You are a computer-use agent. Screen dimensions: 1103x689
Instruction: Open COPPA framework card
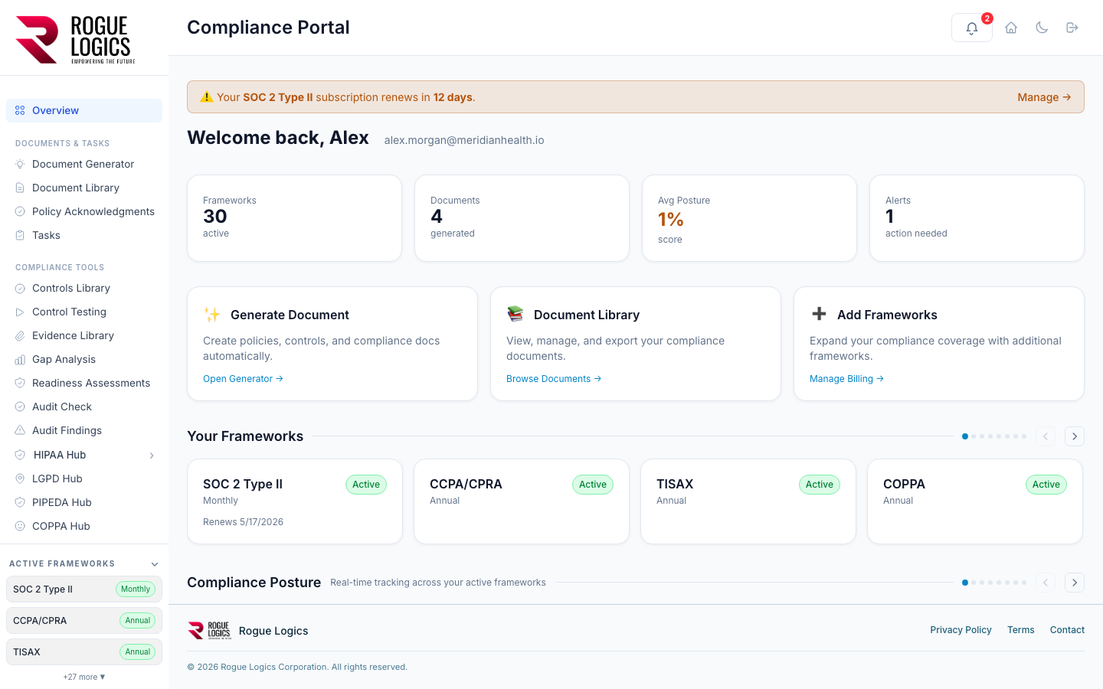(x=975, y=501)
